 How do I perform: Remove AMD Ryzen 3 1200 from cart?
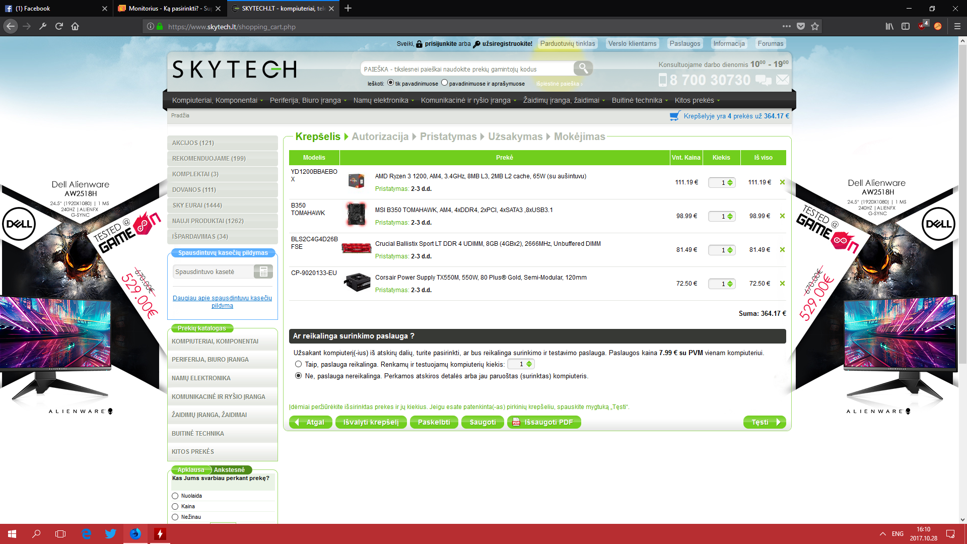pos(782,182)
